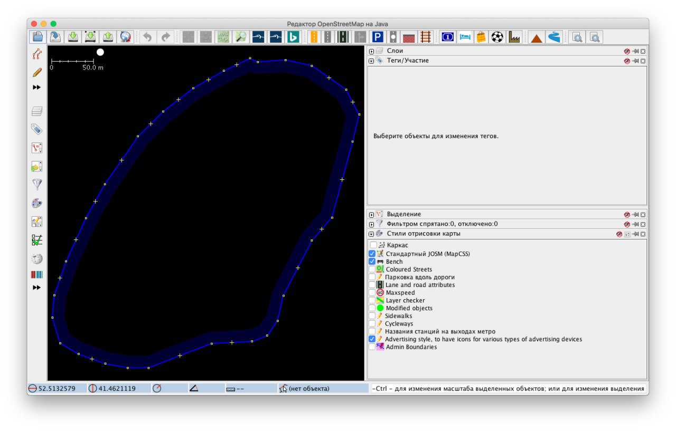The width and height of the screenshot is (676, 431).
Task: Disable the Стандартный JOSM (MapCSS) style
Action: (372, 254)
